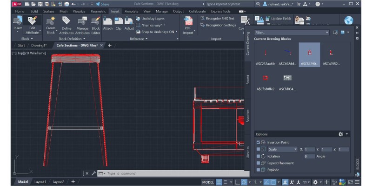This screenshot has width=372, height=186.
Task: Click the Undo arrow icon
Action: click(x=73, y=4)
